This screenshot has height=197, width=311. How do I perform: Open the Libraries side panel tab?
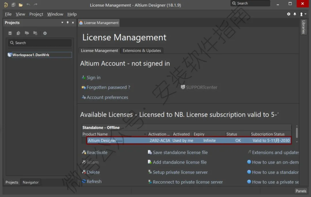click(x=304, y=27)
